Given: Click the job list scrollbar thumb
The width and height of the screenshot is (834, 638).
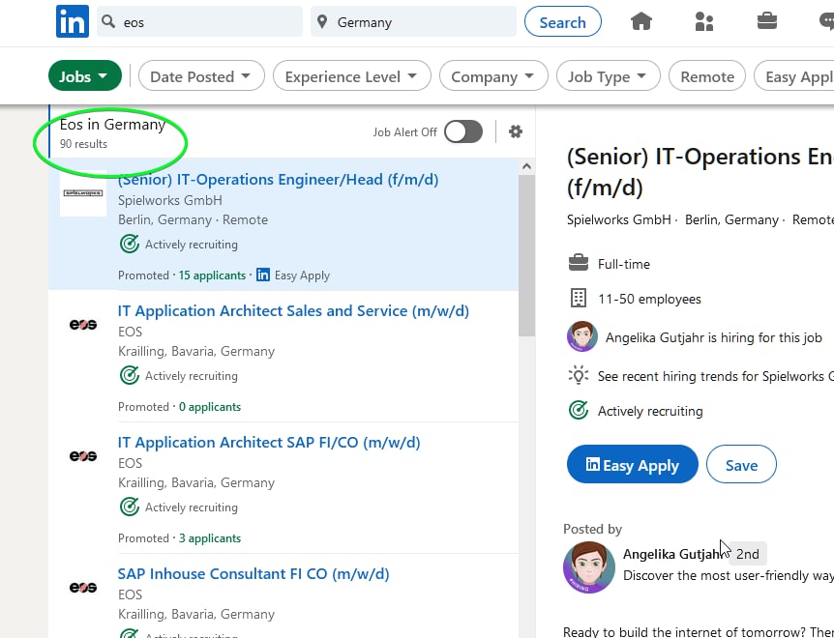Looking at the screenshot, I should click(x=526, y=255).
